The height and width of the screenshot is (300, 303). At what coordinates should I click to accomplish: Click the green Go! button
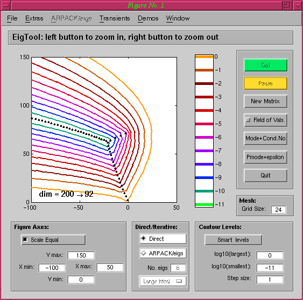[265, 65]
